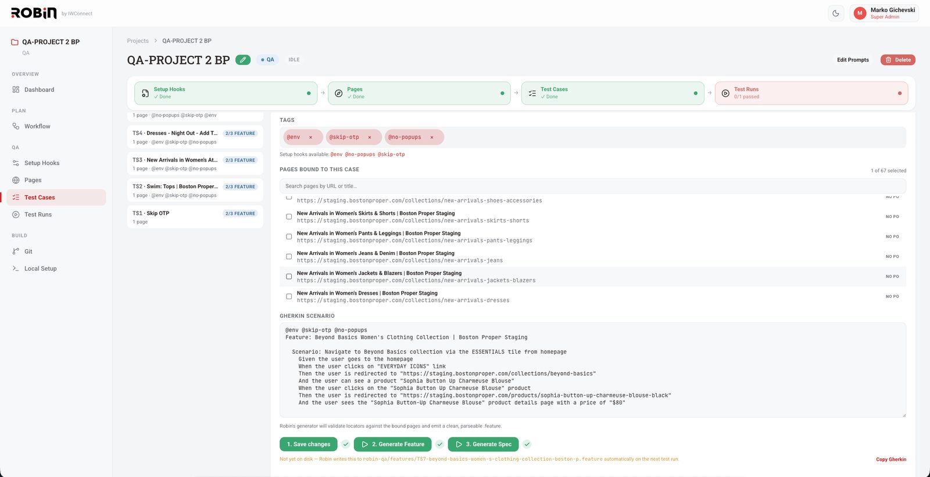Open the Pages workflow step
The image size is (930, 477).
tap(419, 93)
